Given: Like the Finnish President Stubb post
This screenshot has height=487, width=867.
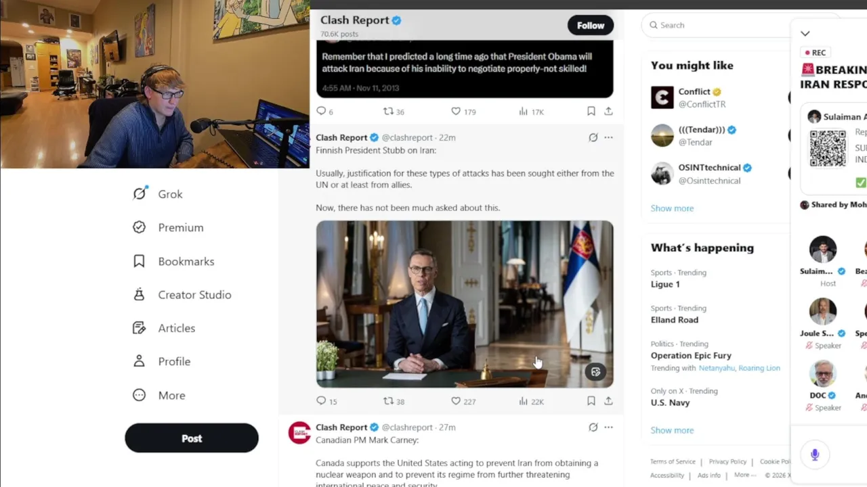Looking at the screenshot, I should 463,401.
